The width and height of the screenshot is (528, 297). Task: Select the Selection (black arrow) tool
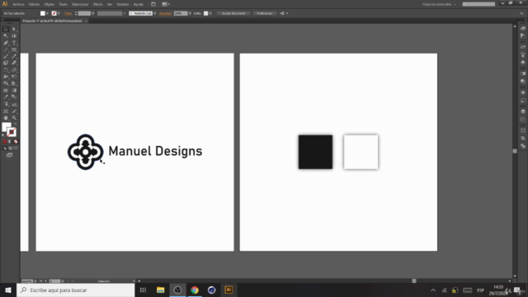click(x=6, y=30)
